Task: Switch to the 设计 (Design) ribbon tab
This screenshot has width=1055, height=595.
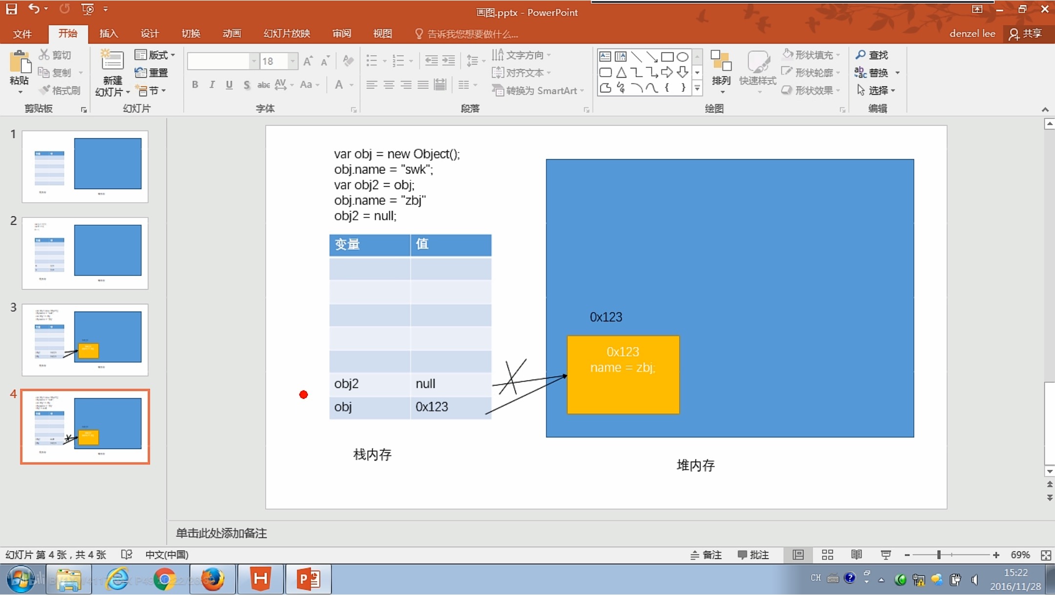Action: [x=149, y=33]
